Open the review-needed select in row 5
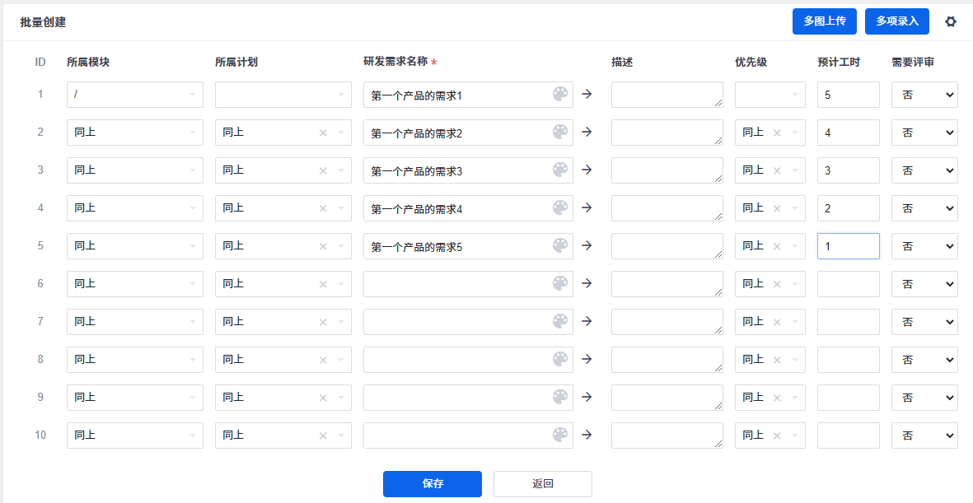Viewport: 973px width, 503px height. point(924,246)
